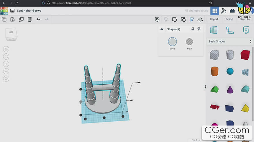Hide selected shapes with inspector lightbulb

tap(199, 29)
